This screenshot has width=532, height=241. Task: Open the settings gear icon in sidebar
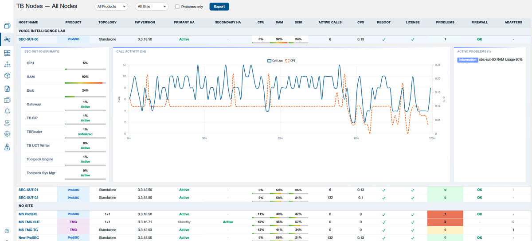(x=7, y=134)
